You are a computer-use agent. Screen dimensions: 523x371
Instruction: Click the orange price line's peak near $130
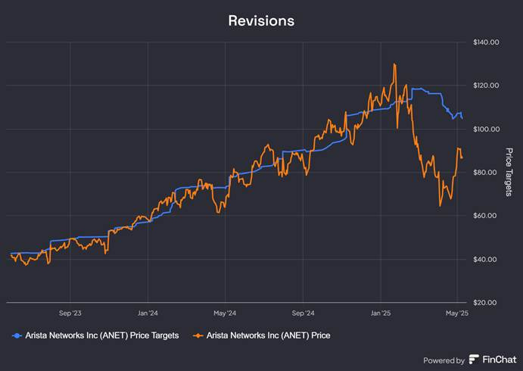point(394,64)
